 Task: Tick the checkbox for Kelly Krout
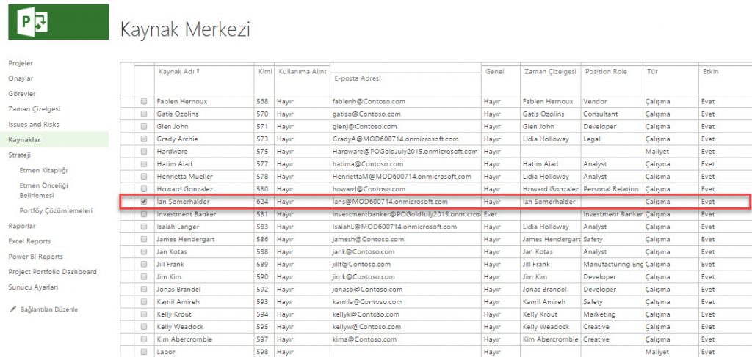[x=144, y=314]
